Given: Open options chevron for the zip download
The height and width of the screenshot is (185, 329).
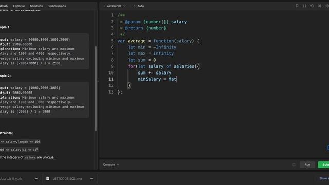Looking at the screenshot, I should pyautogui.click(x=36, y=178).
